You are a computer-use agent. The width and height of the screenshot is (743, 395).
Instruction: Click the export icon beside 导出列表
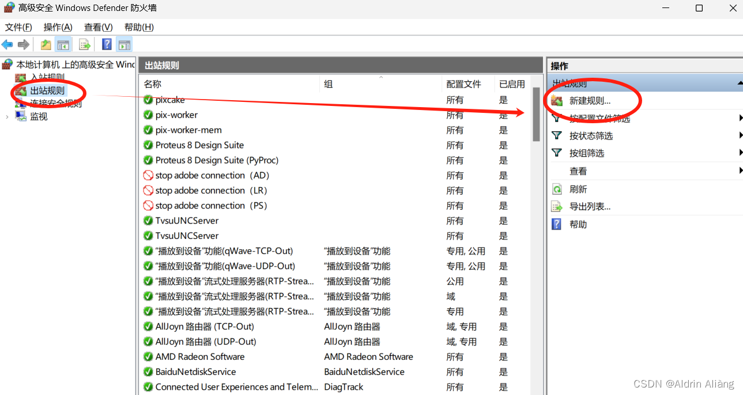(557, 207)
